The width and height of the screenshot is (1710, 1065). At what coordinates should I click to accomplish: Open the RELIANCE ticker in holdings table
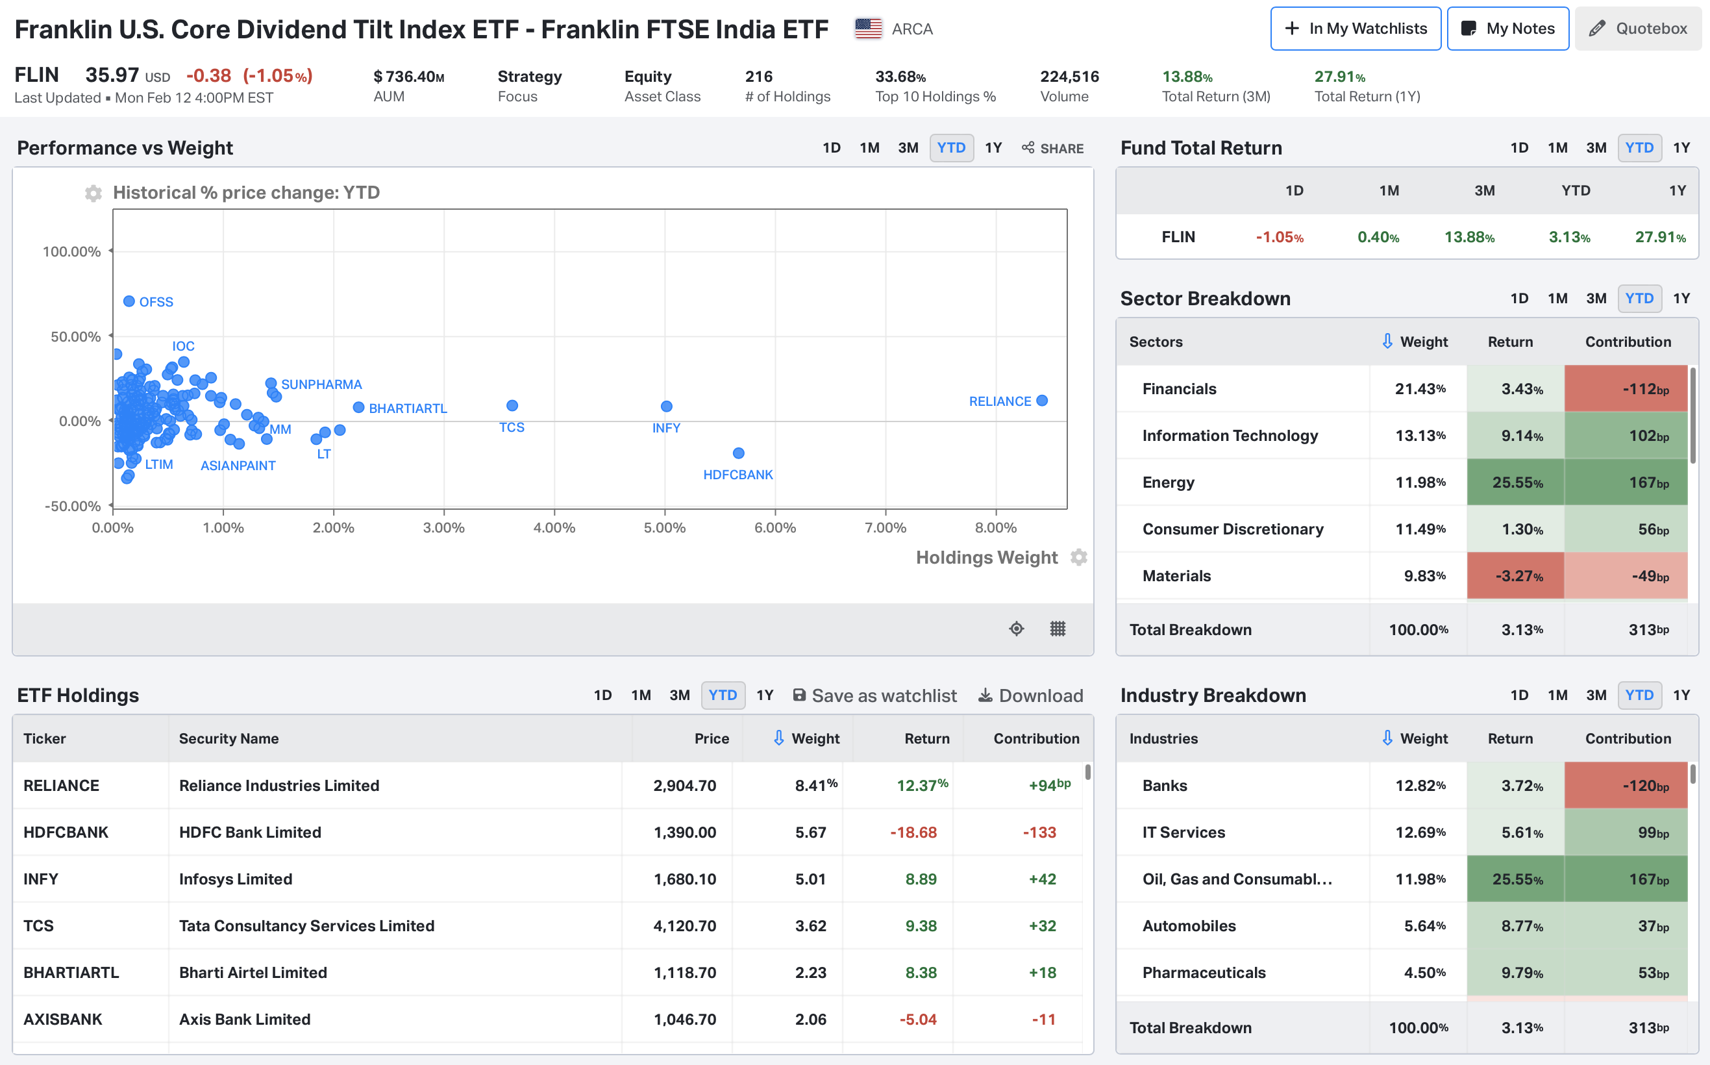(61, 785)
